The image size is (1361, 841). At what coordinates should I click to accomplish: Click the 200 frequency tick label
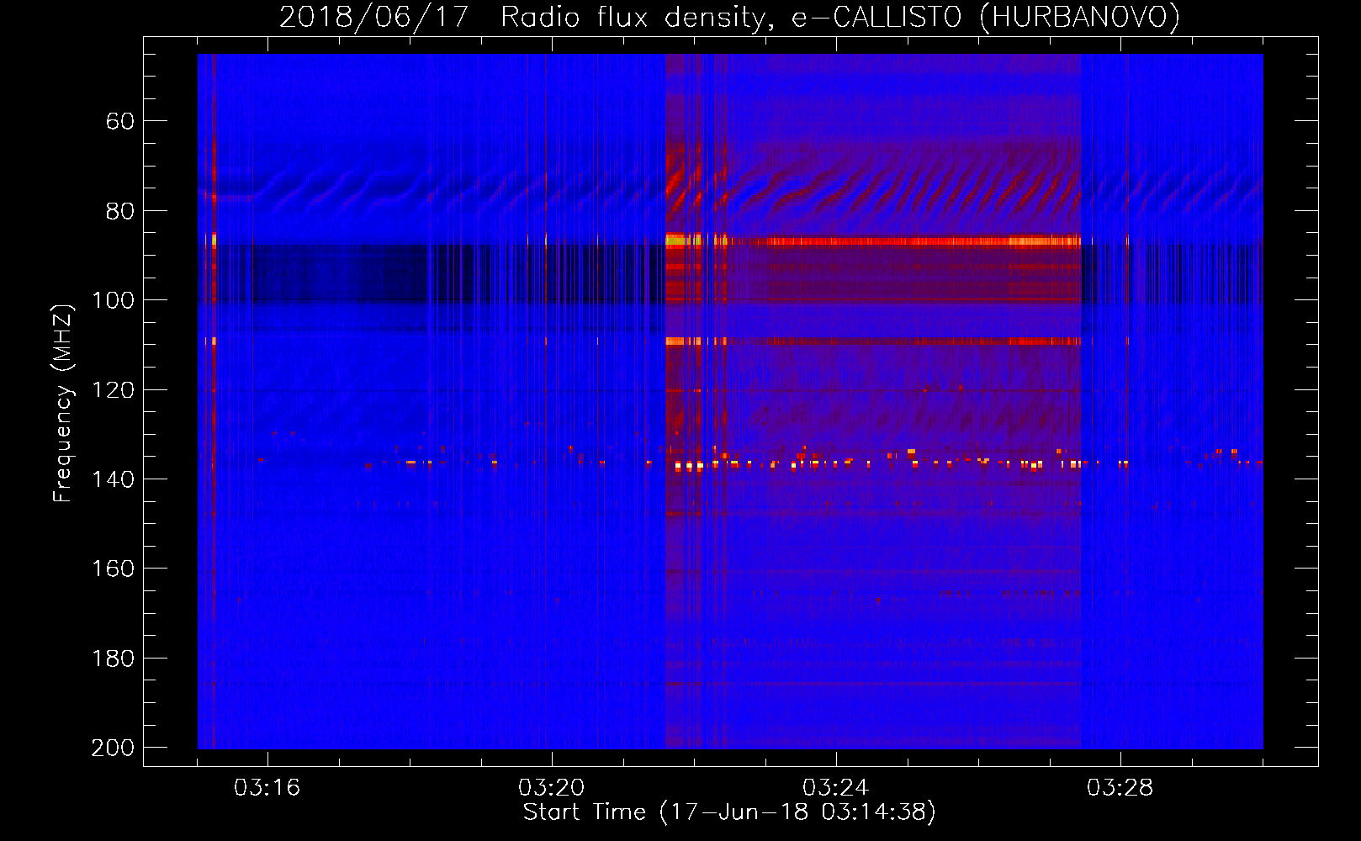click(x=113, y=748)
